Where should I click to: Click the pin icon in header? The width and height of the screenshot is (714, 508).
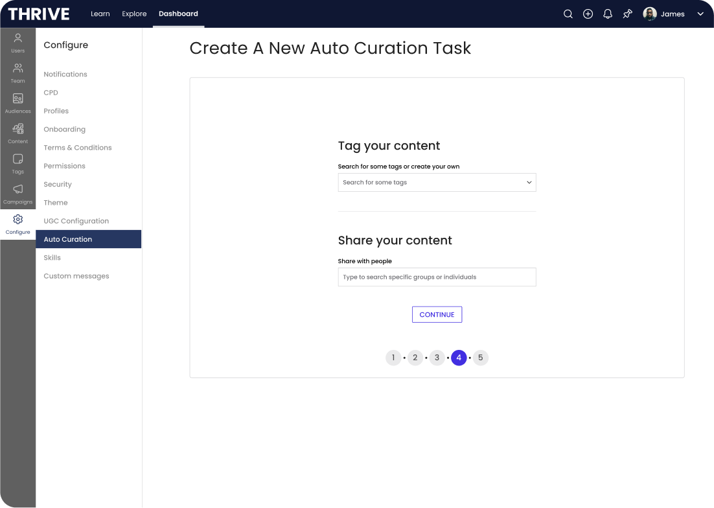(x=627, y=14)
